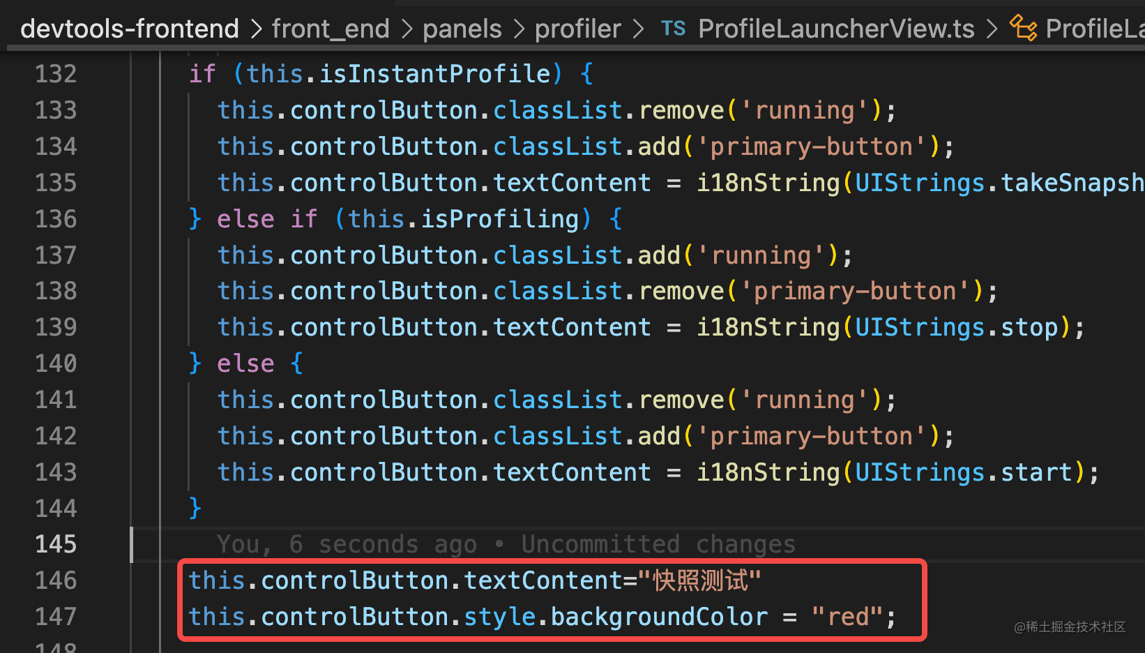The image size is (1145, 653).
Task: Select the profiler breadcrumb segment
Action: pyautogui.click(x=577, y=29)
